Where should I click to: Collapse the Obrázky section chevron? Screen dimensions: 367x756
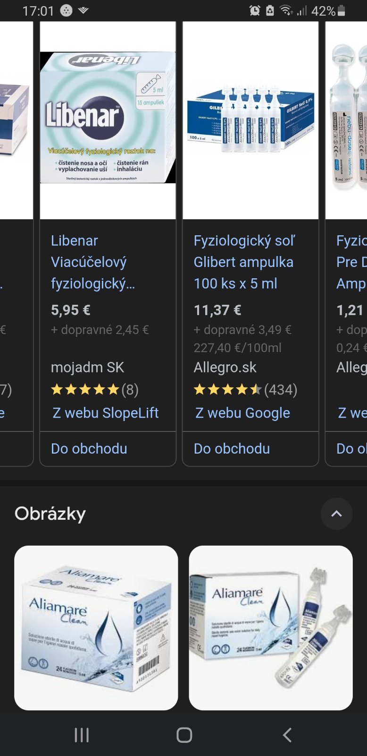(336, 514)
